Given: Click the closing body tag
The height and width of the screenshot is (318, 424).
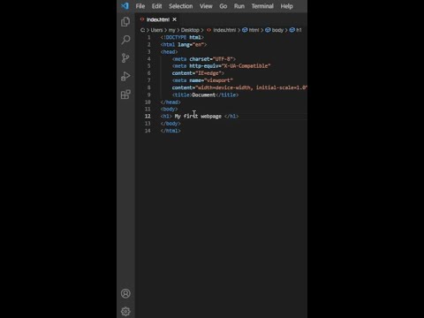Looking at the screenshot, I should (170, 124).
